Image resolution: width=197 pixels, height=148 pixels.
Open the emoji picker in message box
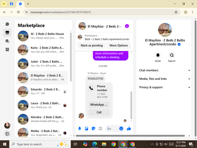click(x=121, y=129)
